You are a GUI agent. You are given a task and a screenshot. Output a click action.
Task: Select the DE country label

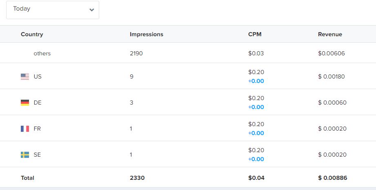(38, 103)
